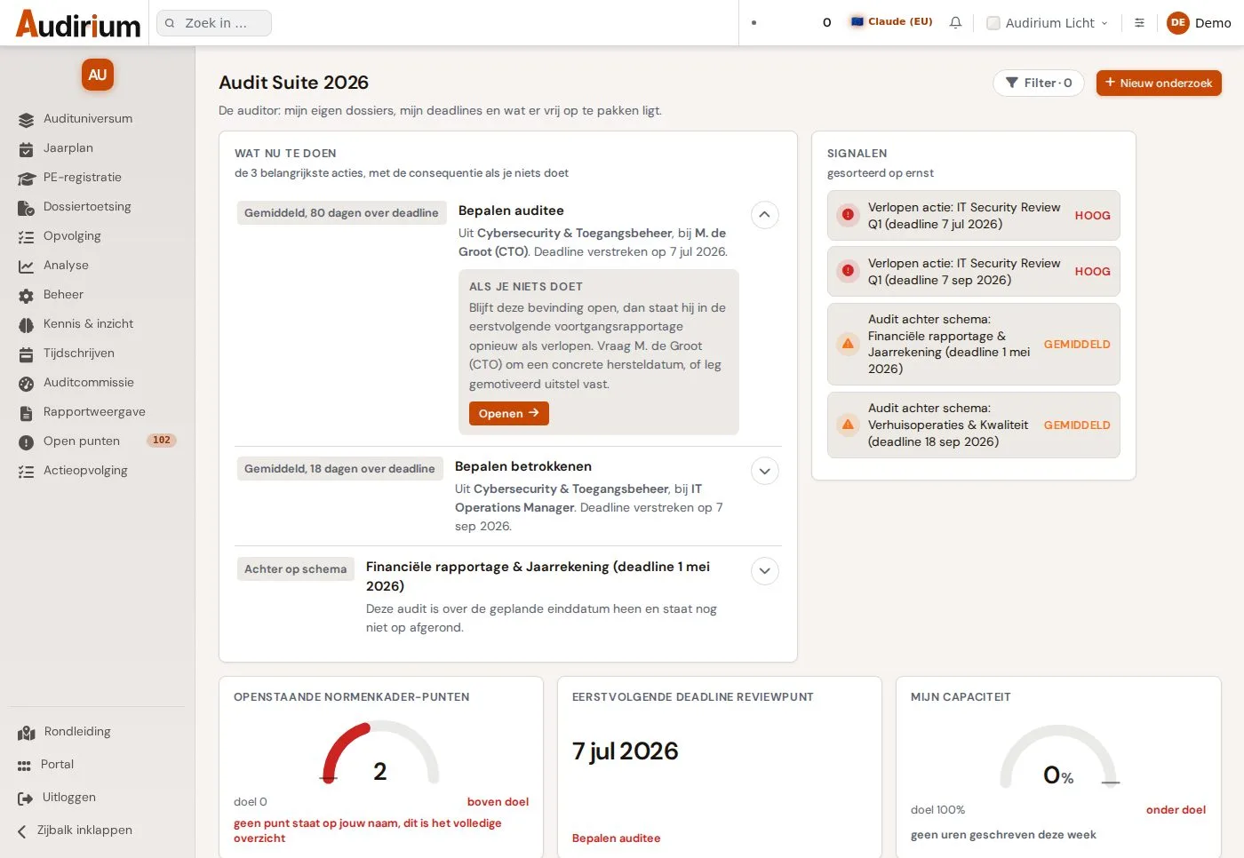Click the 'geen uren geschreven deze week' text
The image size is (1244, 858).
1003,835
